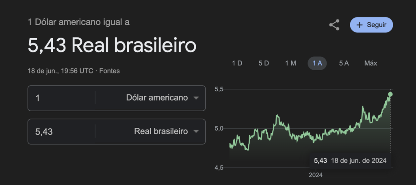This screenshot has height=185, width=416.
Task: Select the 1 A time range
Action: coord(317,63)
